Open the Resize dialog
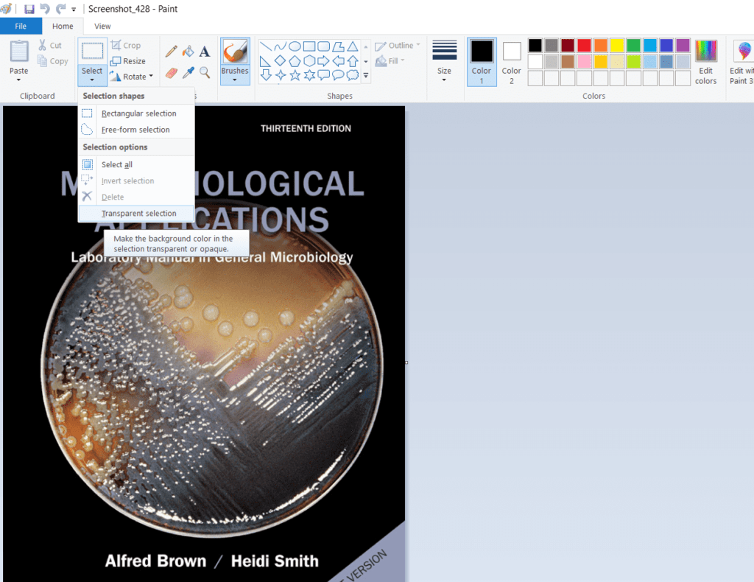The image size is (754, 582). [x=128, y=61]
